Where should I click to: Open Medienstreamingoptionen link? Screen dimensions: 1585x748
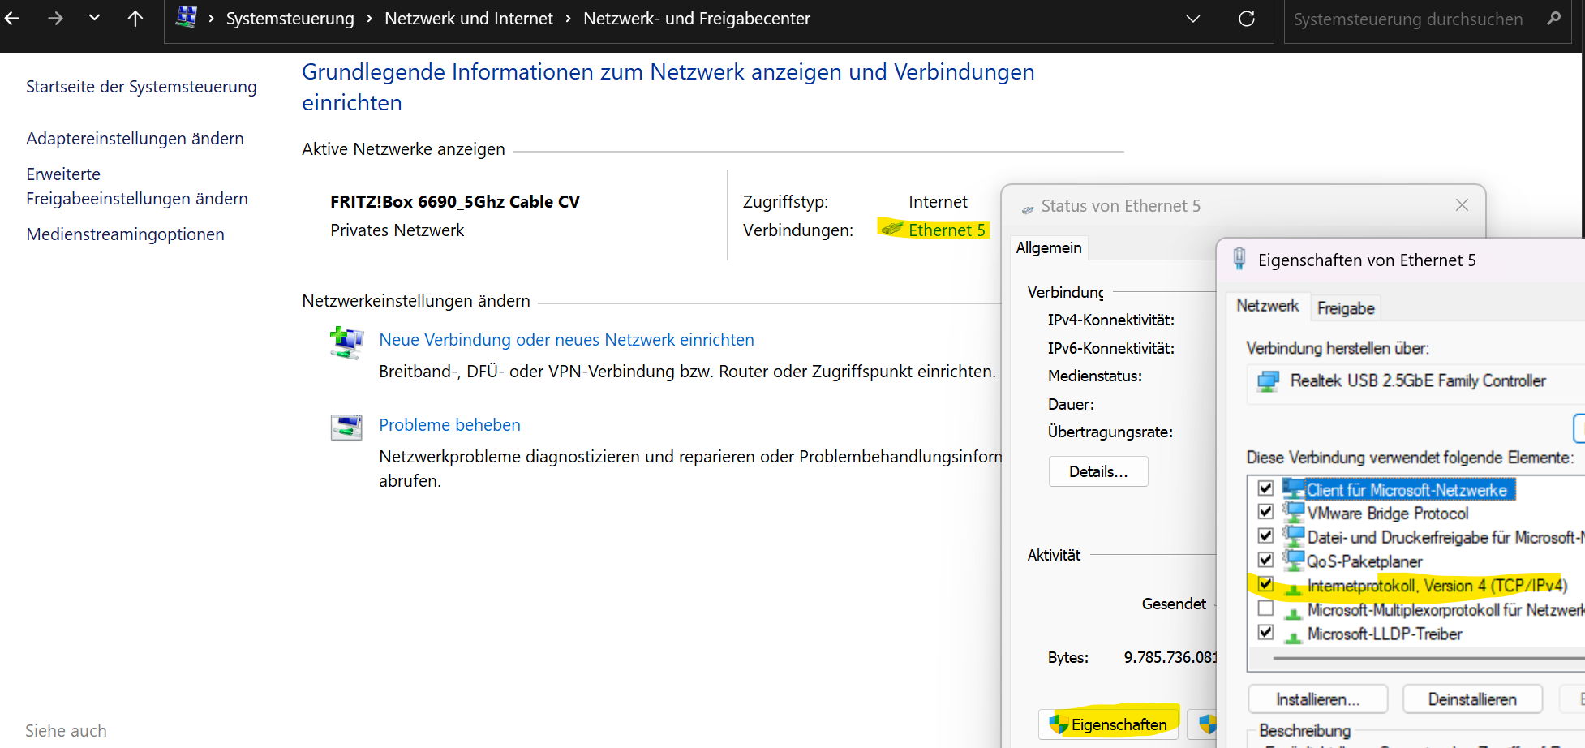coord(125,234)
